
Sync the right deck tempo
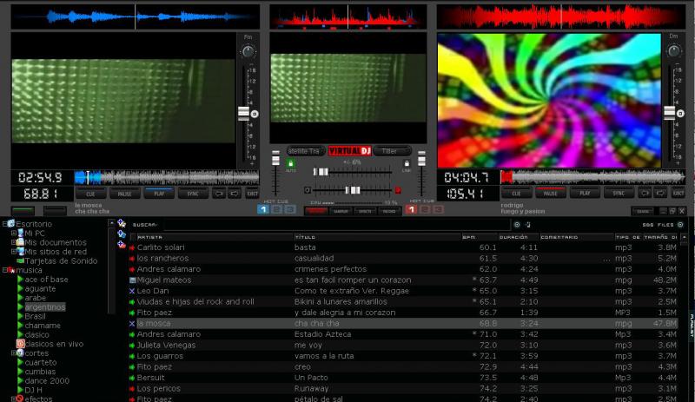(x=619, y=194)
